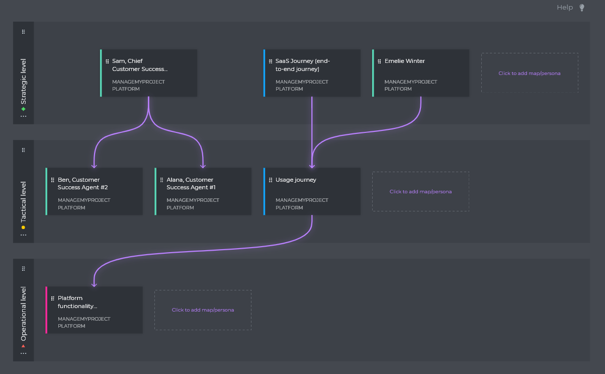Click the yellow status dot on Tactical level
The width and height of the screenshot is (605, 374).
pos(23,227)
